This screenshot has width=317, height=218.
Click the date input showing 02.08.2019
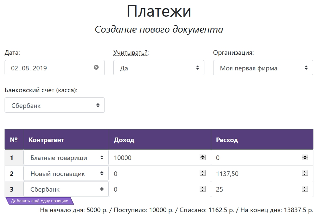click(x=49, y=68)
